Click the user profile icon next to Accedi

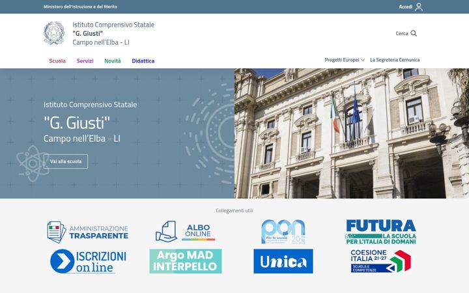419,7
